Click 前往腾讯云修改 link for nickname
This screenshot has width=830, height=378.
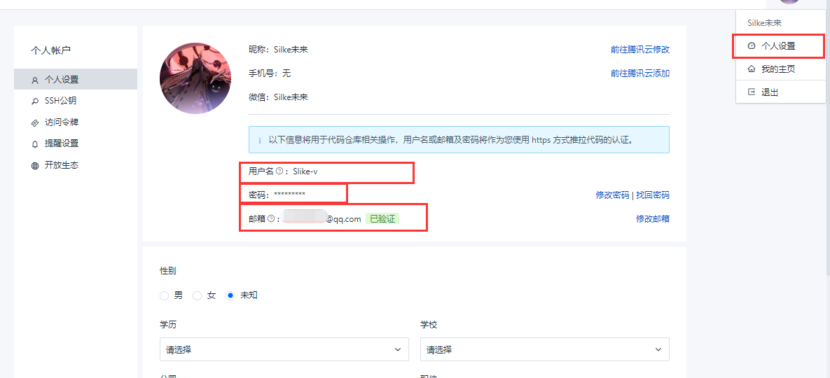click(x=640, y=50)
